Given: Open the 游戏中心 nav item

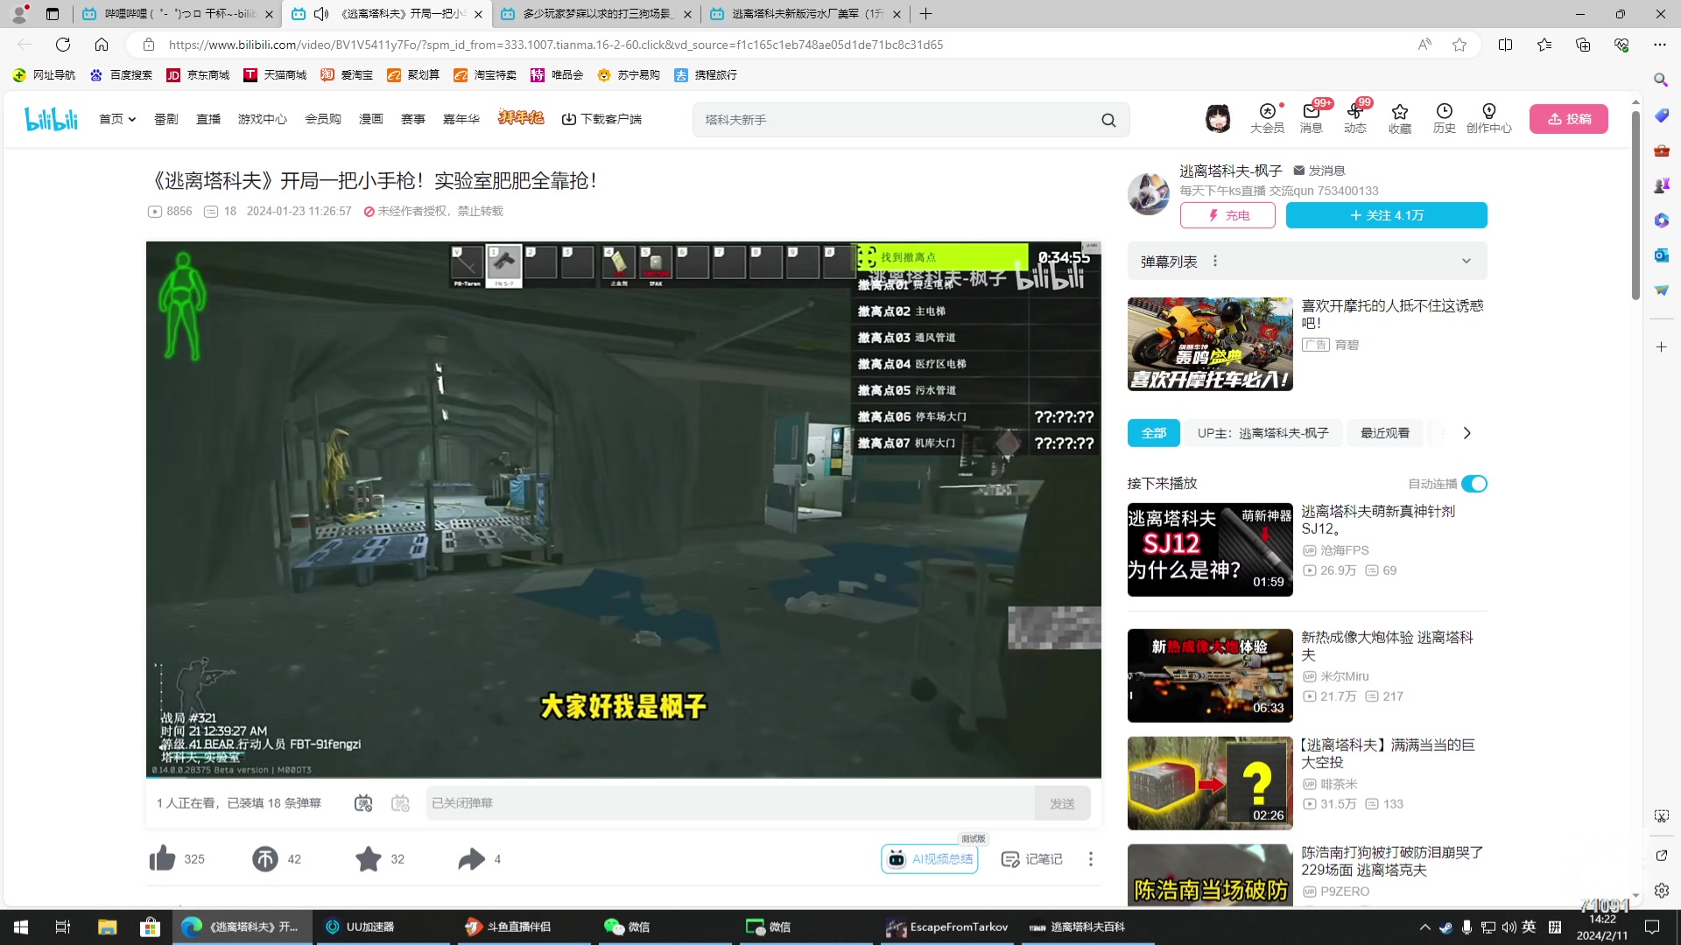Looking at the screenshot, I should coord(263,119).
